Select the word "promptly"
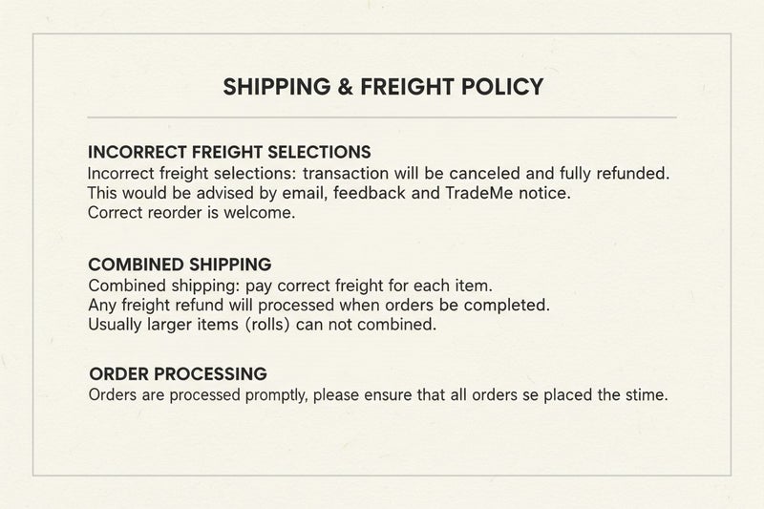 [x=274, y=394]
